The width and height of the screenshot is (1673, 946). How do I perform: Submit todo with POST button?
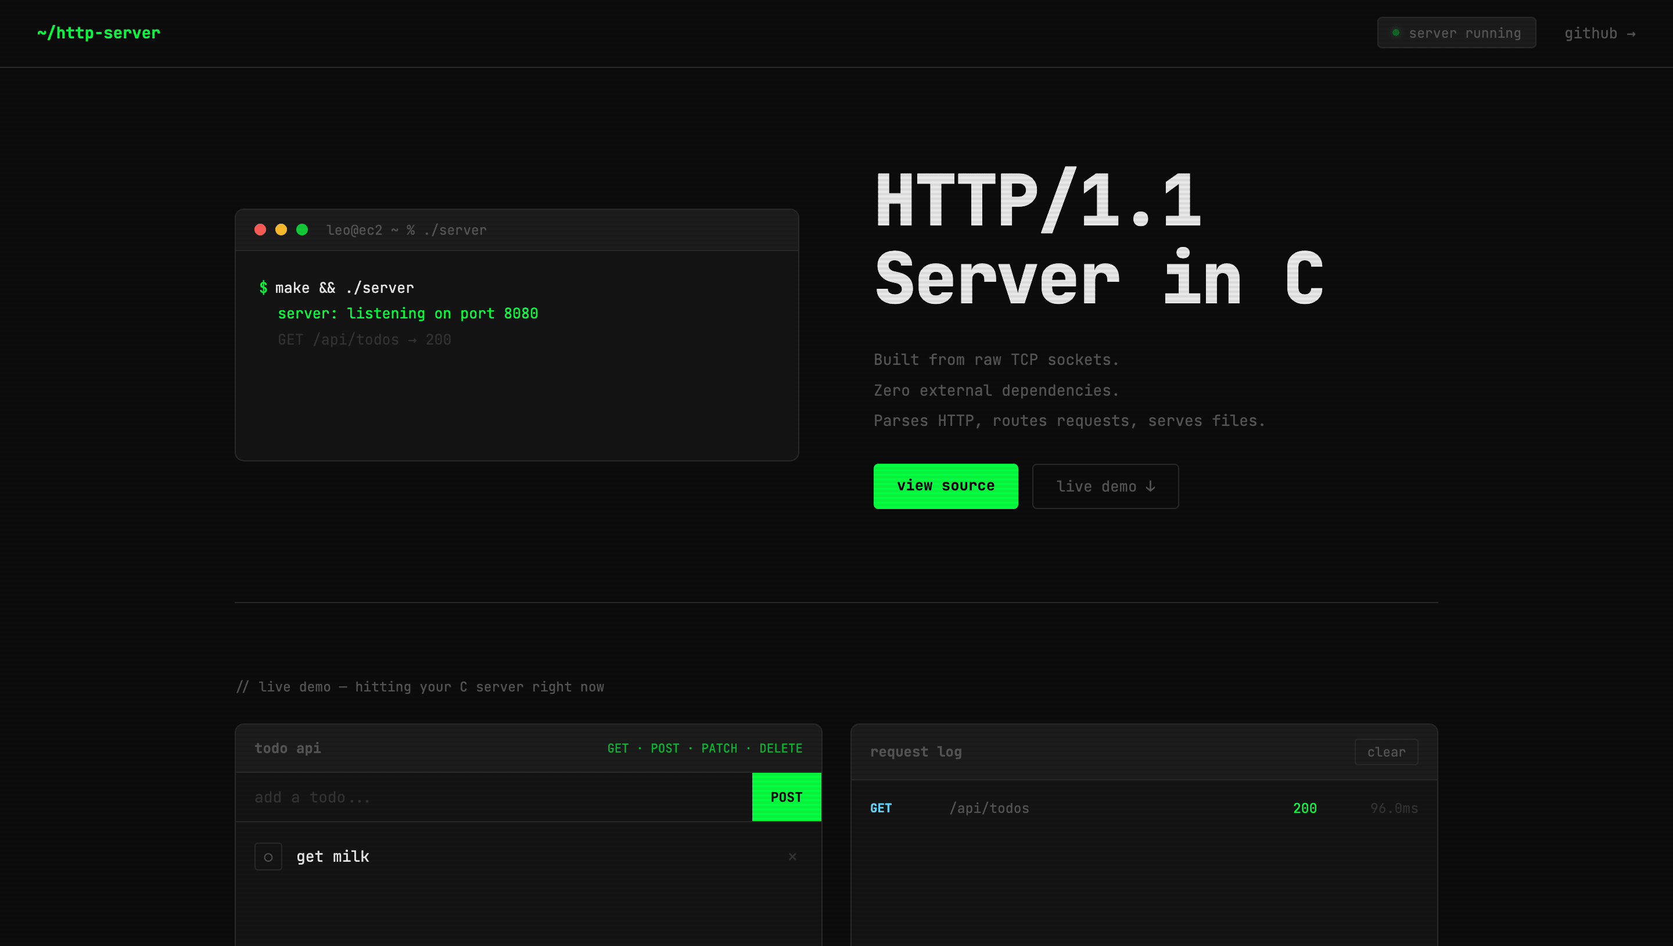pyautogui.click(x=787, y=797)
